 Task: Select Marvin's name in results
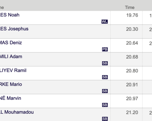[11, 98]
